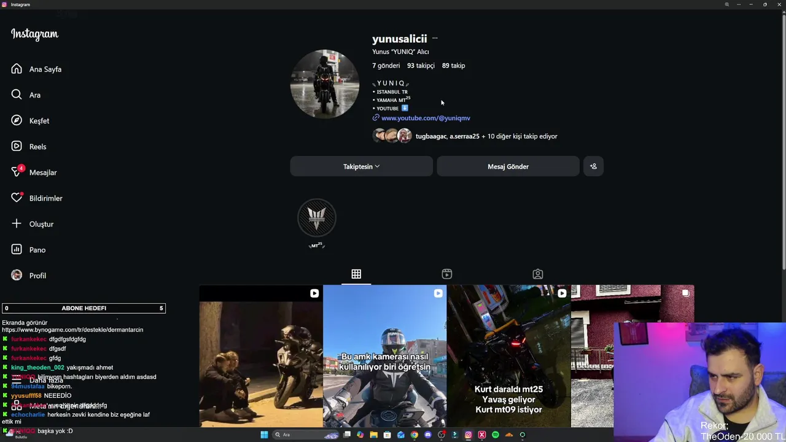Click the ISTANBUL TR bio line
Screen dimensions: 786x442
[x=392, y=92]
